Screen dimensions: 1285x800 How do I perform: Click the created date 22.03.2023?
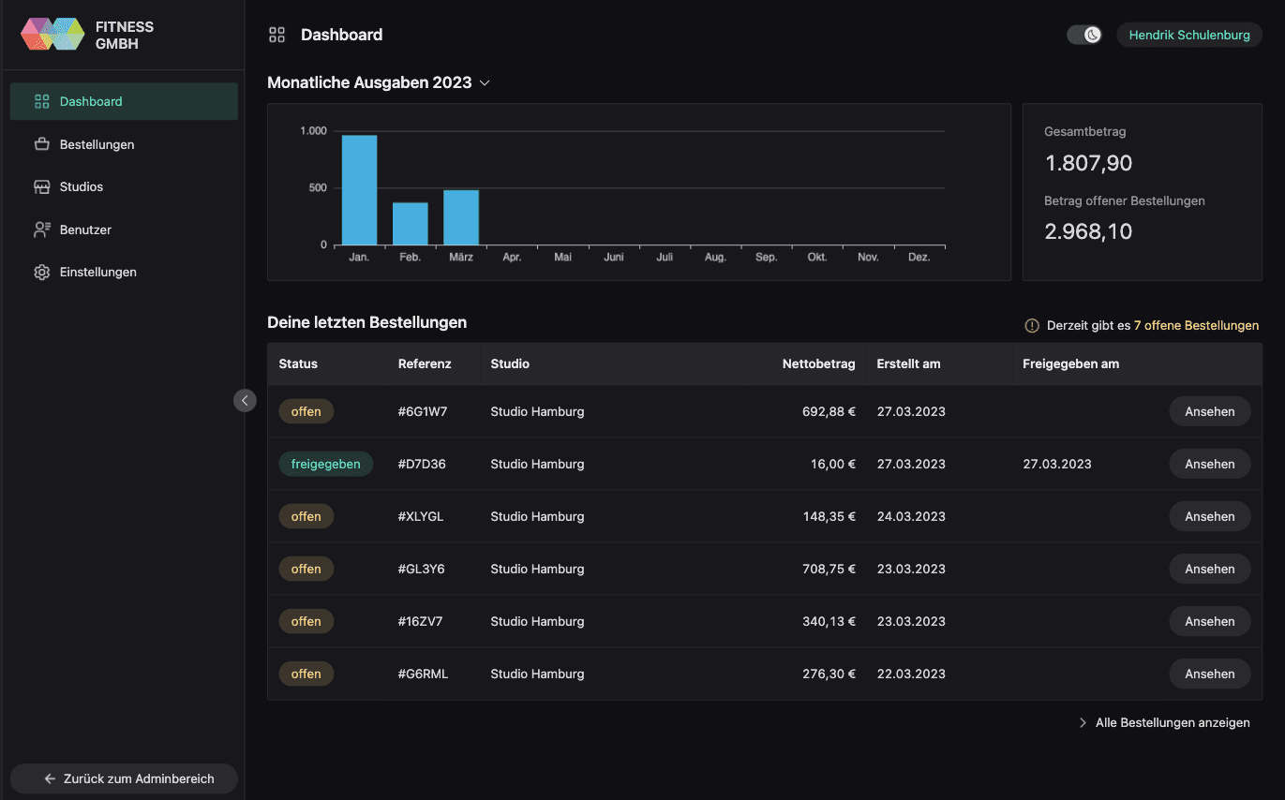(x=911, y=674)
